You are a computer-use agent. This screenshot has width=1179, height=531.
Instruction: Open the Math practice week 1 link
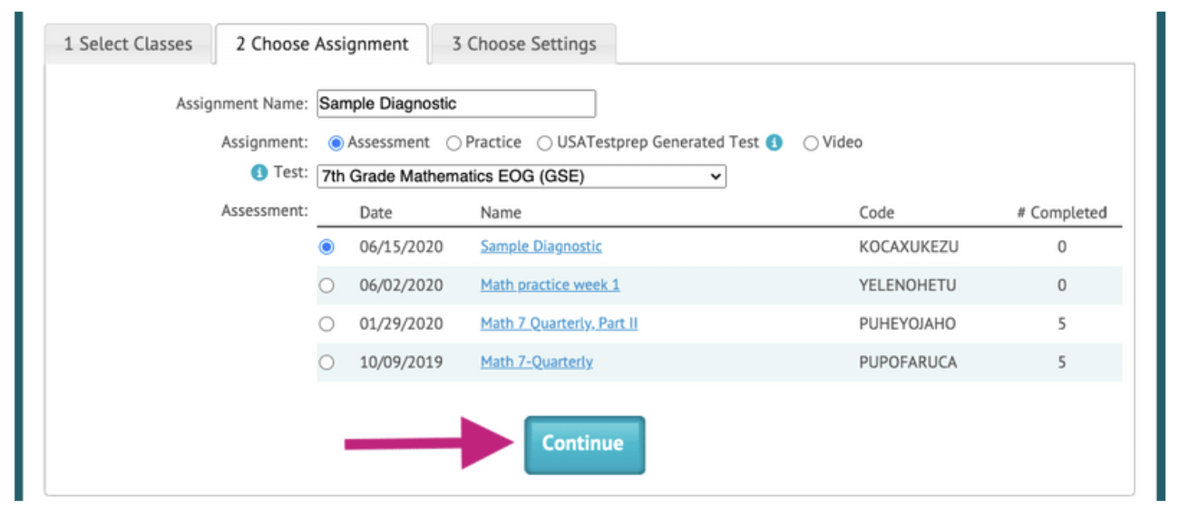pyautogui.click(x=550, y=285)
